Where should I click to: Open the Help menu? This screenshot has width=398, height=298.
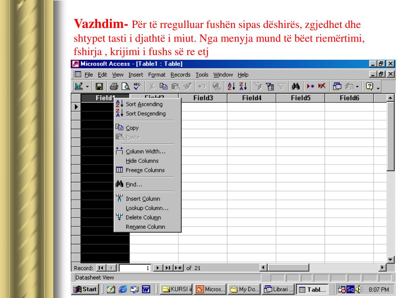(x=243, y=75)
